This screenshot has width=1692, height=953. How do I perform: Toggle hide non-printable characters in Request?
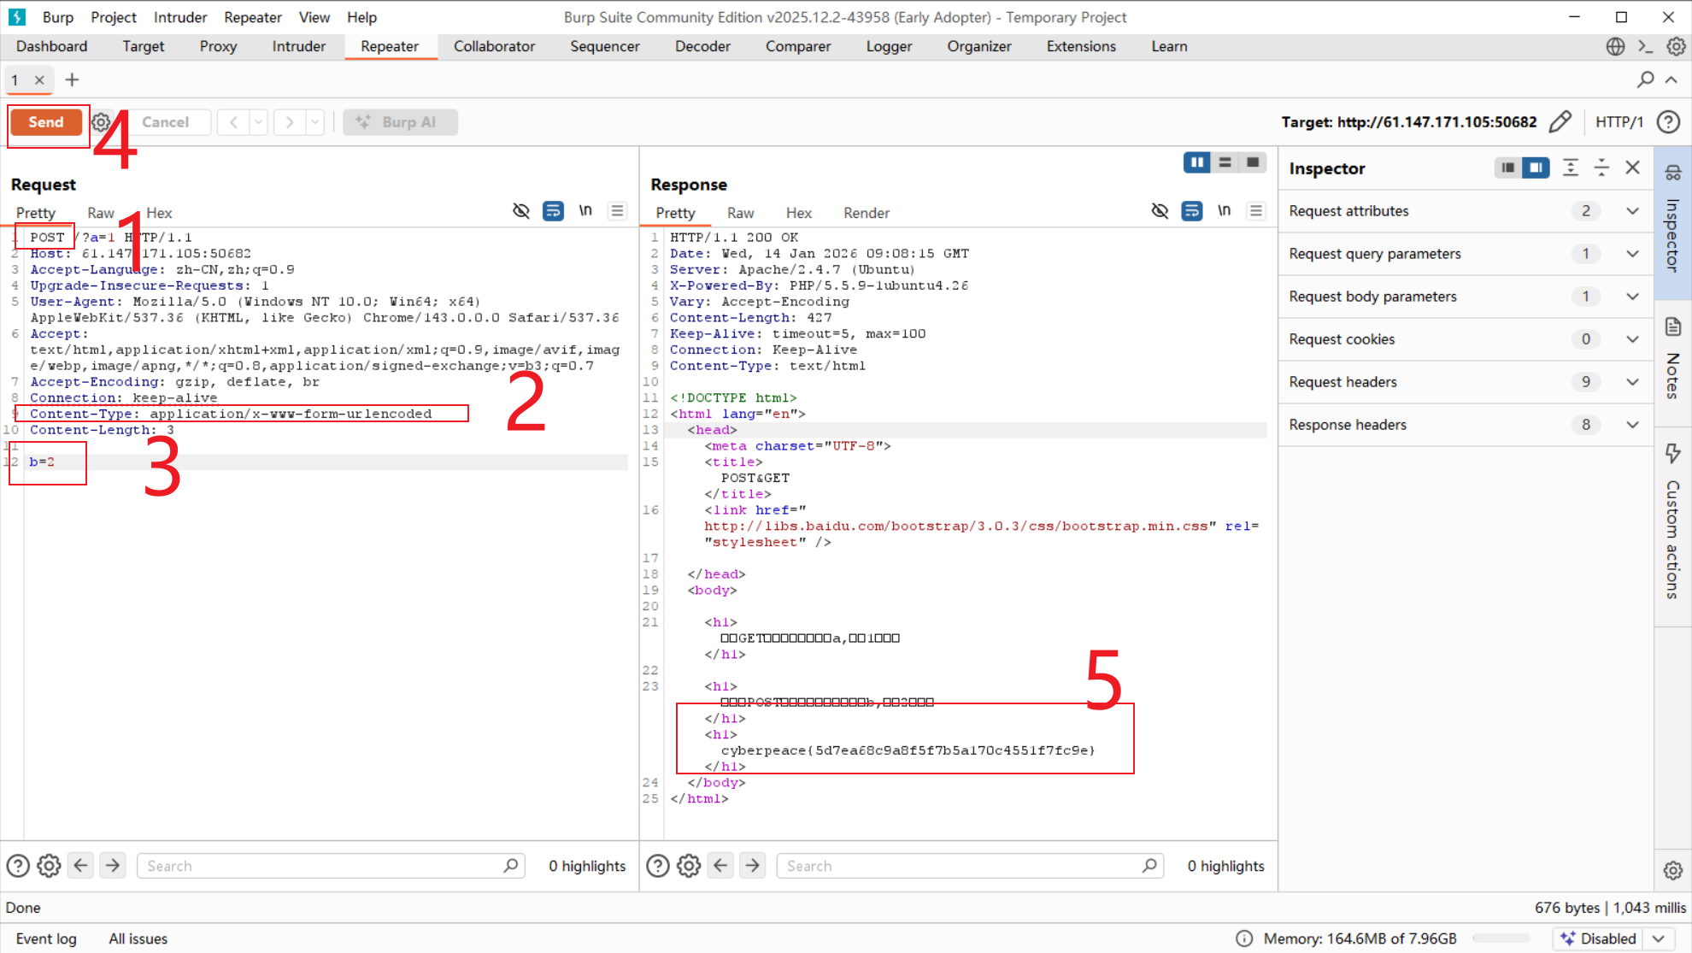click(520, 211)
